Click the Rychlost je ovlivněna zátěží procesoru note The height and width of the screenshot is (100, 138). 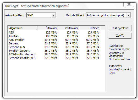120,52
